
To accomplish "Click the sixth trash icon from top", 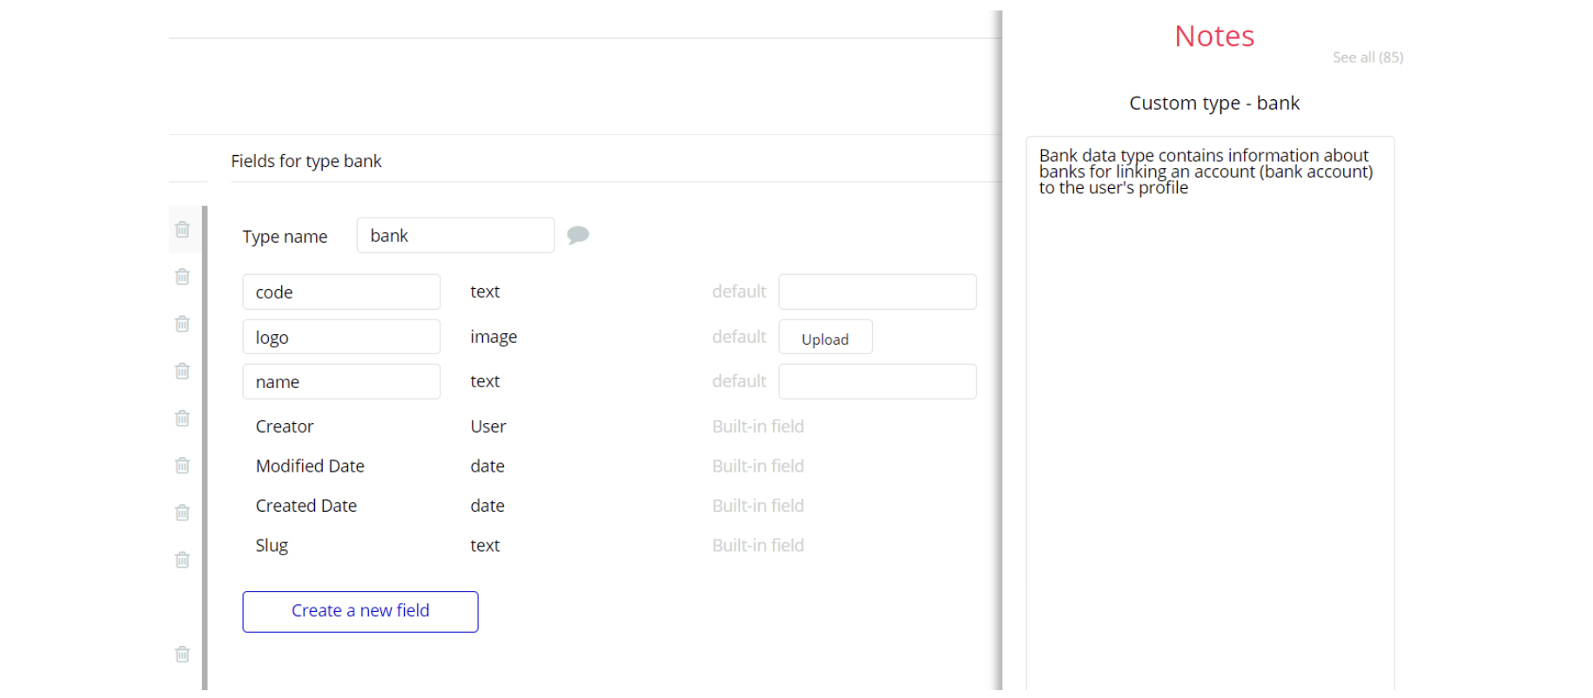I will point(182,465).
